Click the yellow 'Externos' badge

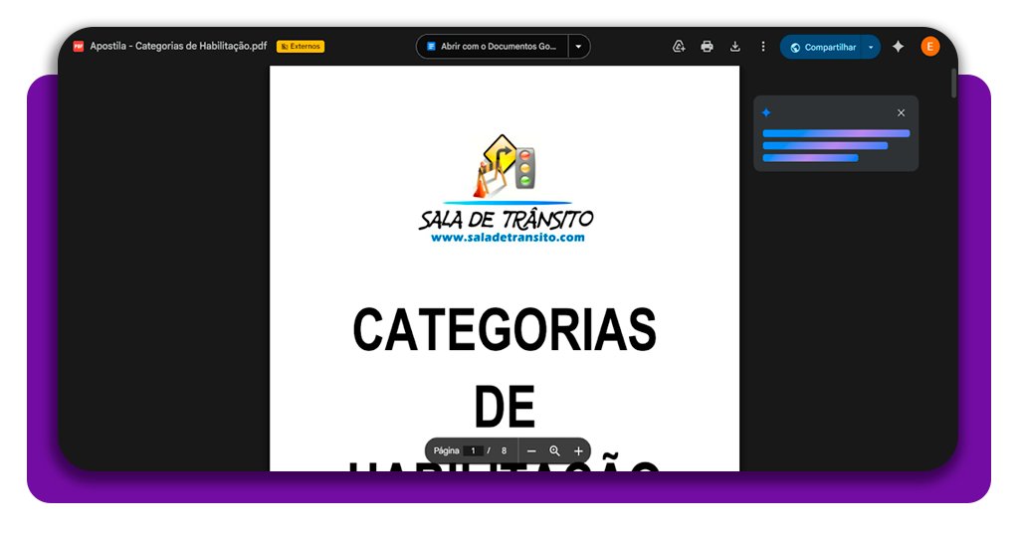pyautogui.click(x=301, y=46)
